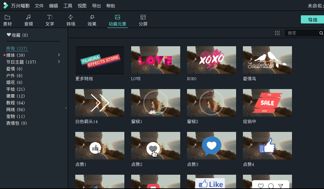Select the 动画元素 elements tab
Image resolution: width=324 pixels, height=189 pixels.
117,20
